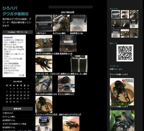This screenshot has height=131, width=144.
Task: Select calendar date 15
Action: pyautogui.click(x=10, y=95)
